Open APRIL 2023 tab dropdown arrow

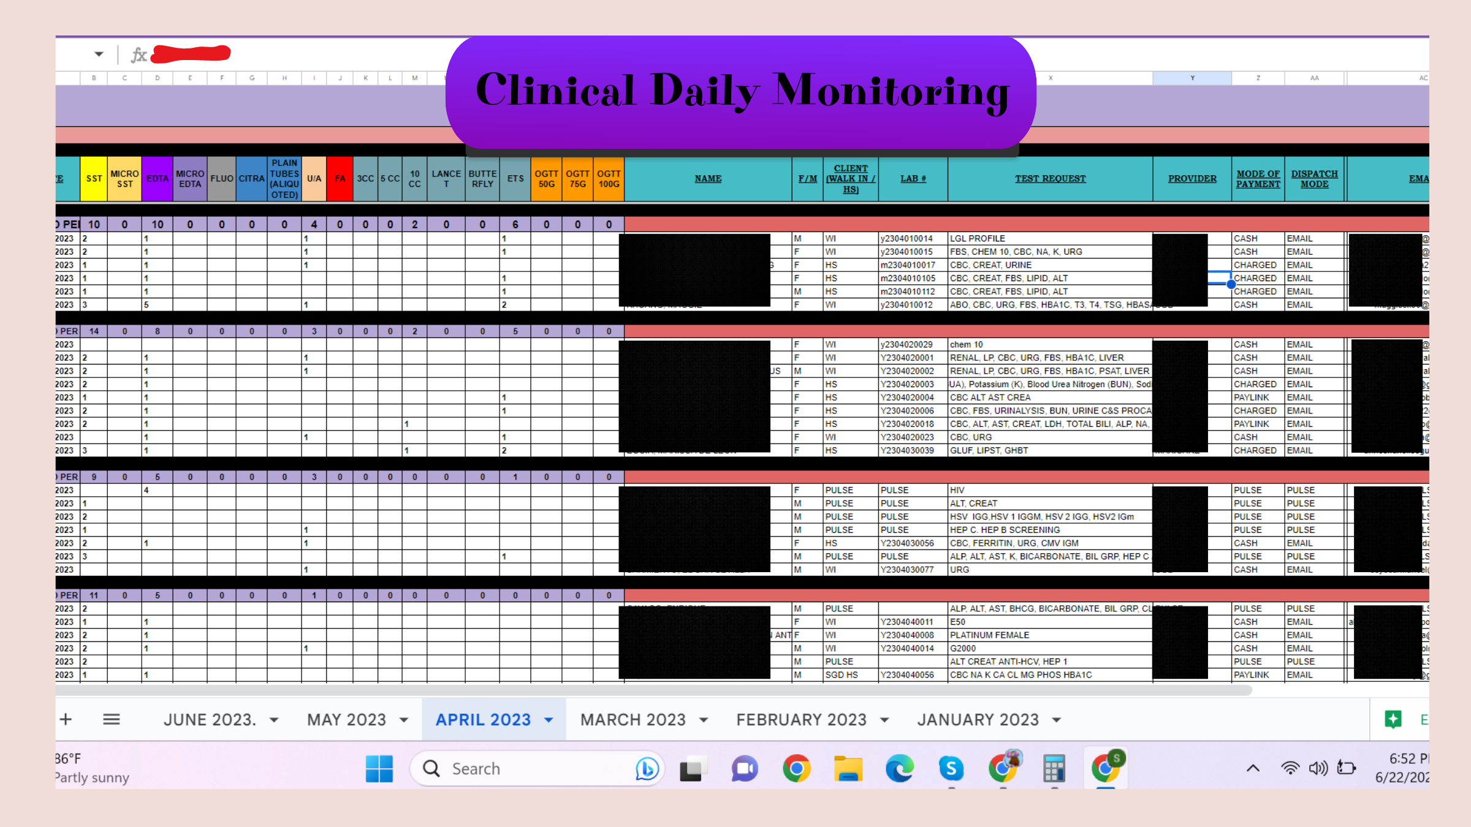coord(549,720)
